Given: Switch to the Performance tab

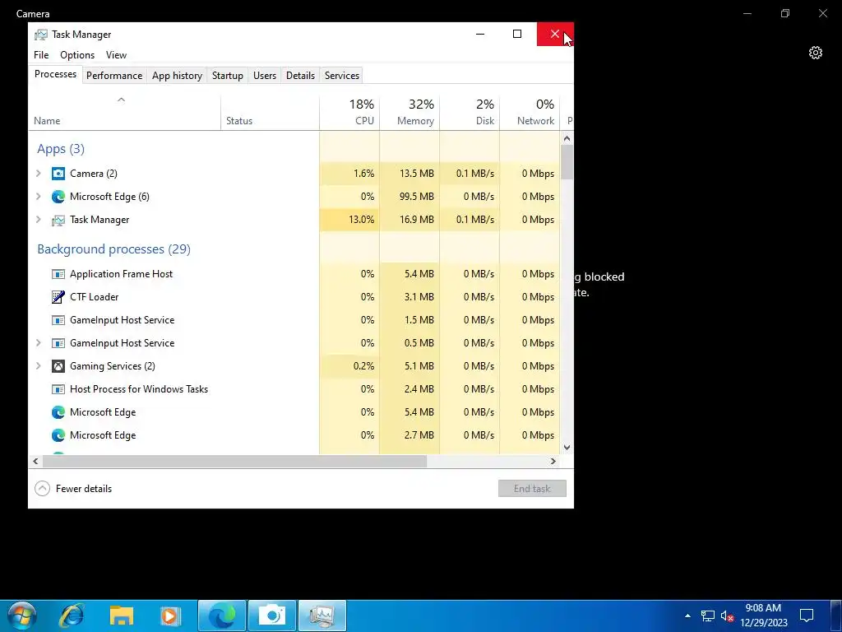Looking at the screenshot, I should (x=114, y=76).
